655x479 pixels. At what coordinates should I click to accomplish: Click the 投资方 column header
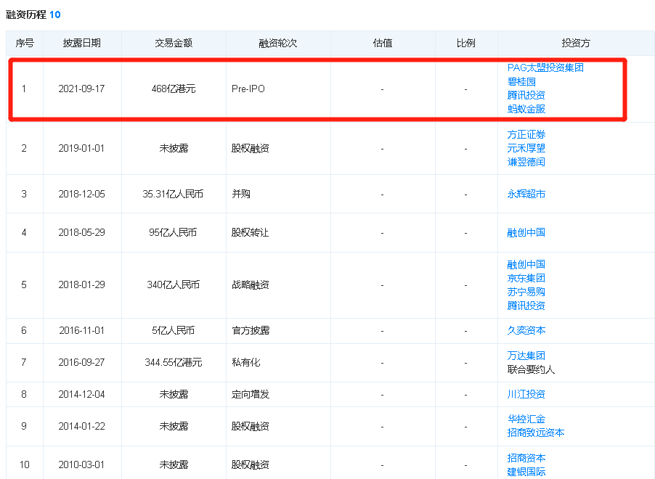pos(576,44)
